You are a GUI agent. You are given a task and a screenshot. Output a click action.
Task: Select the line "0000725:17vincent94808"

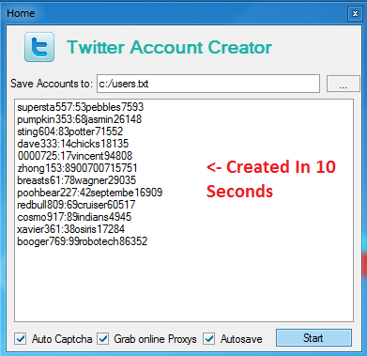75,156
